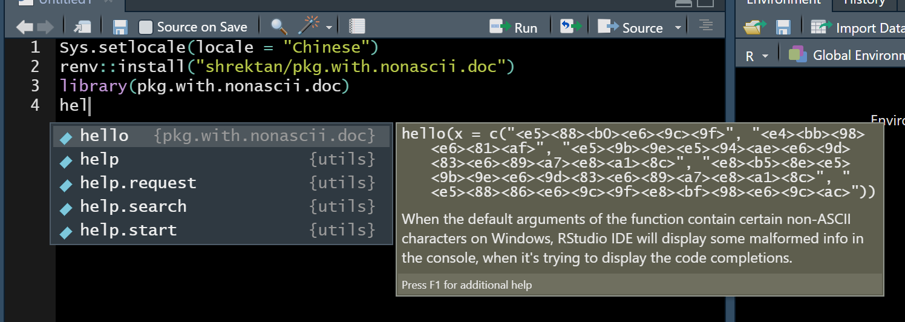This screenshot has width=905, height=322.
Task: Re-run the previous code region
Action: [570, 27]
